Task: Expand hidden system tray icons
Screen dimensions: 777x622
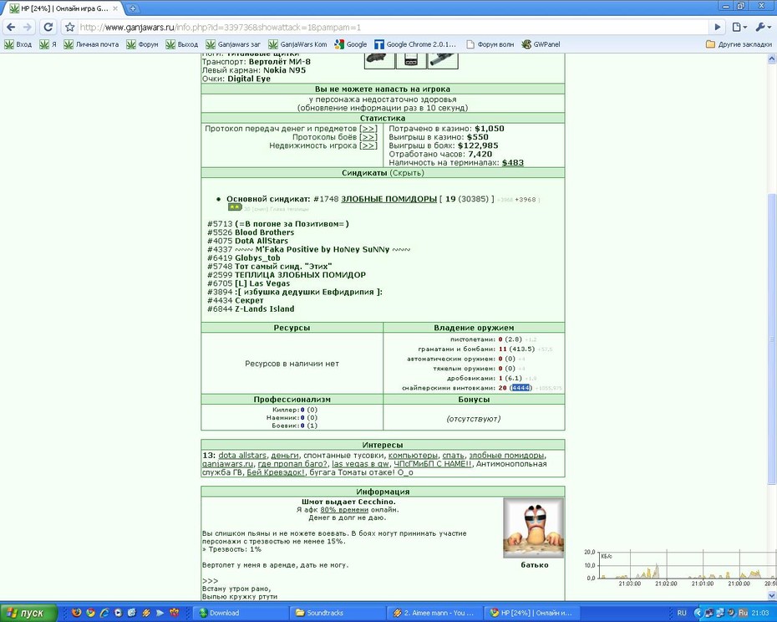Action: click(x=698, y=613)
